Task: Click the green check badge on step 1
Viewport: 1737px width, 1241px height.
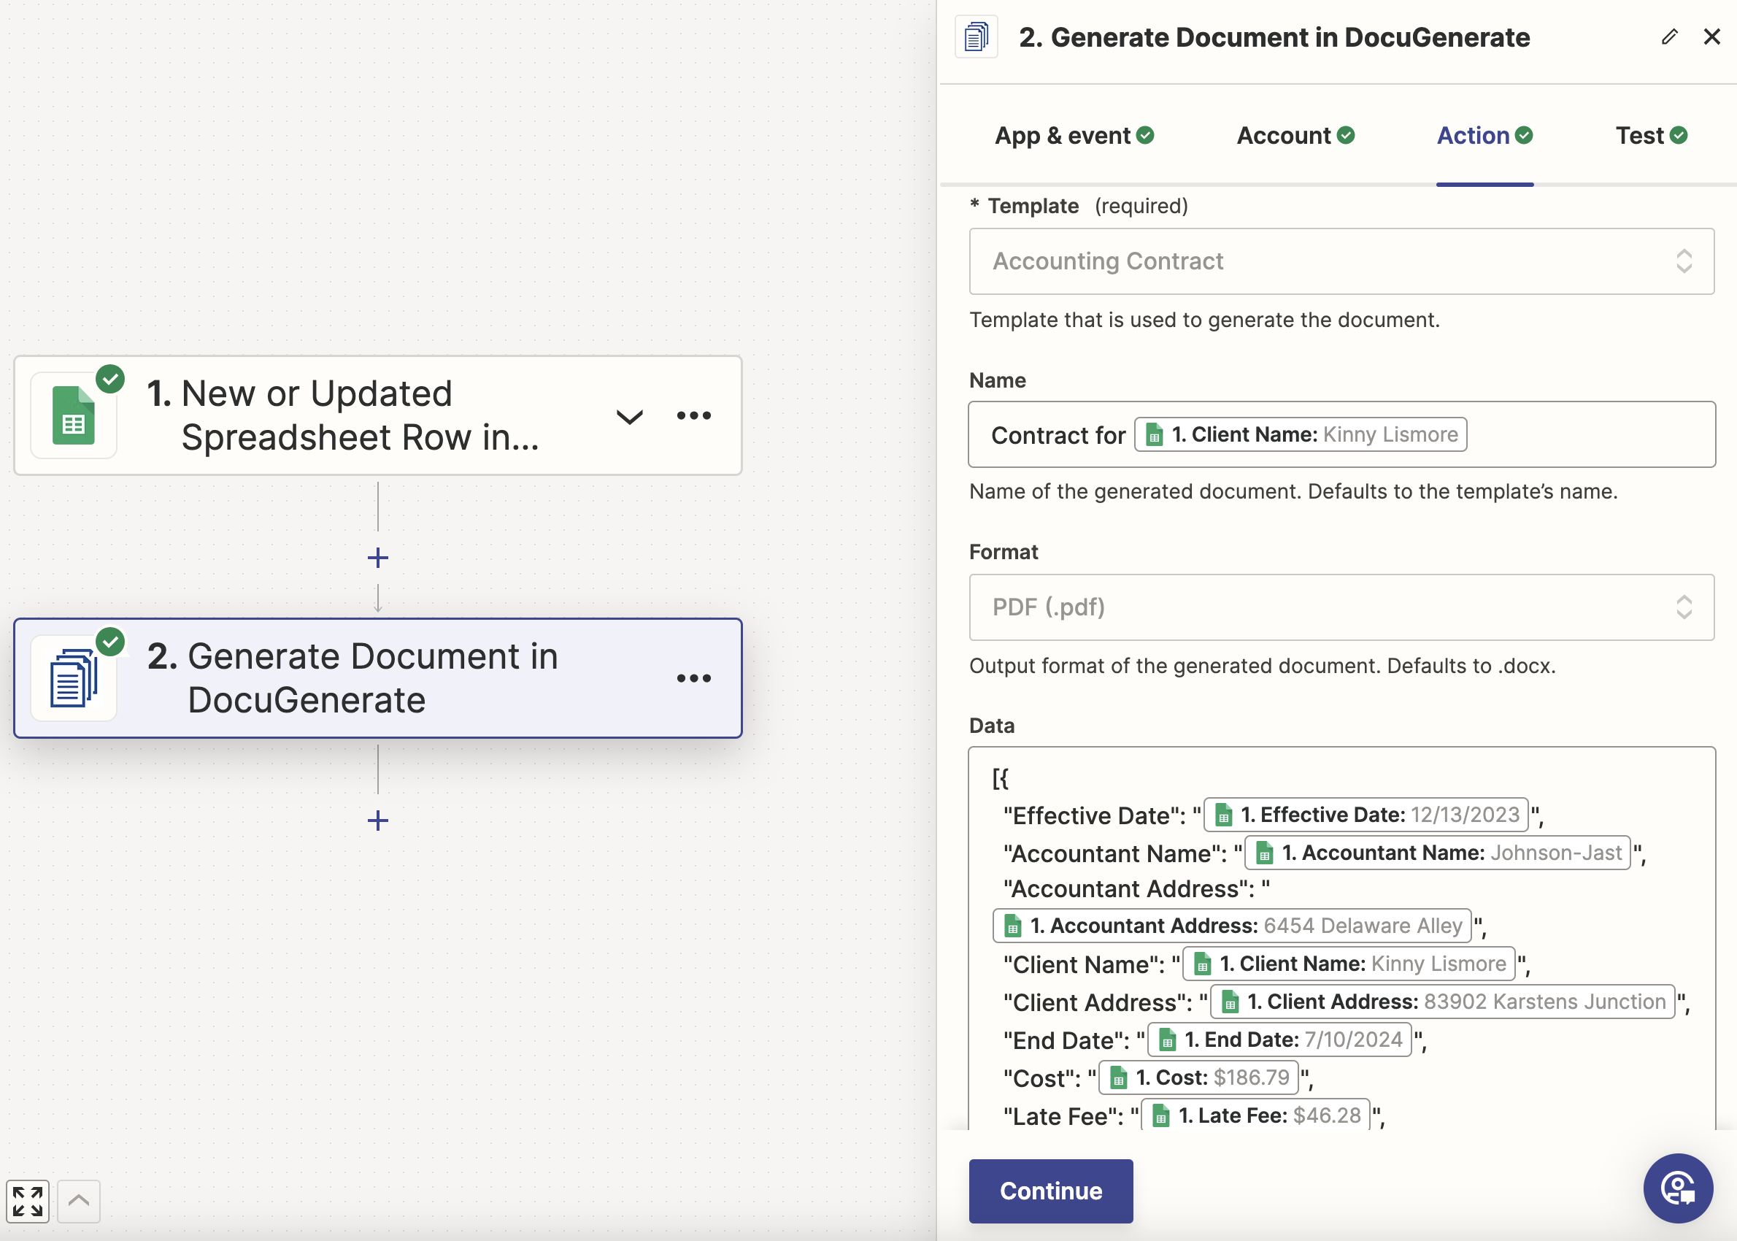Action: [x=111, y=379]
